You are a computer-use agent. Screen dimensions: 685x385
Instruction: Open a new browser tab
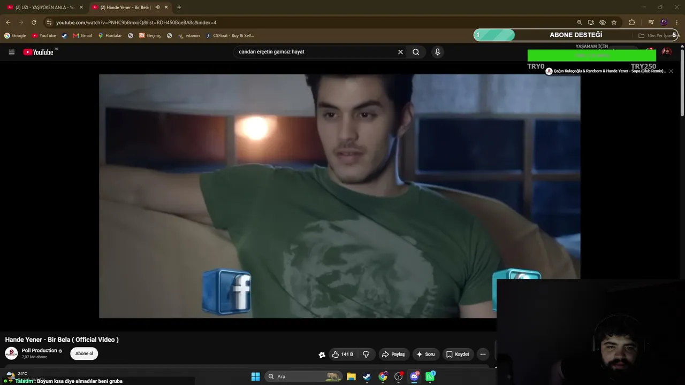click(x=179, y=7)
